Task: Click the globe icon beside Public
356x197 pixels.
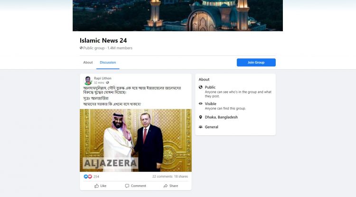Action: [200, 87]
